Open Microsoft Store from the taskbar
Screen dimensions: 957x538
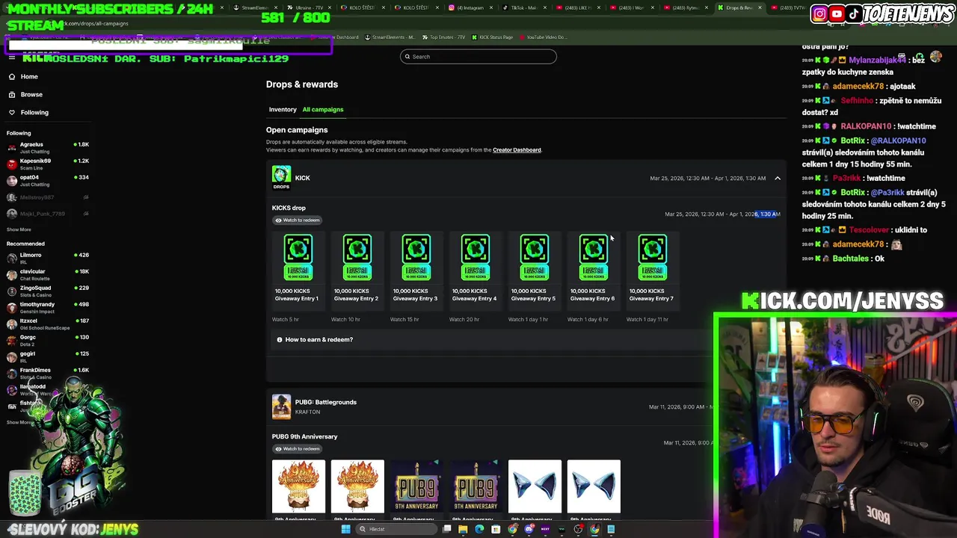coord(496,529)
